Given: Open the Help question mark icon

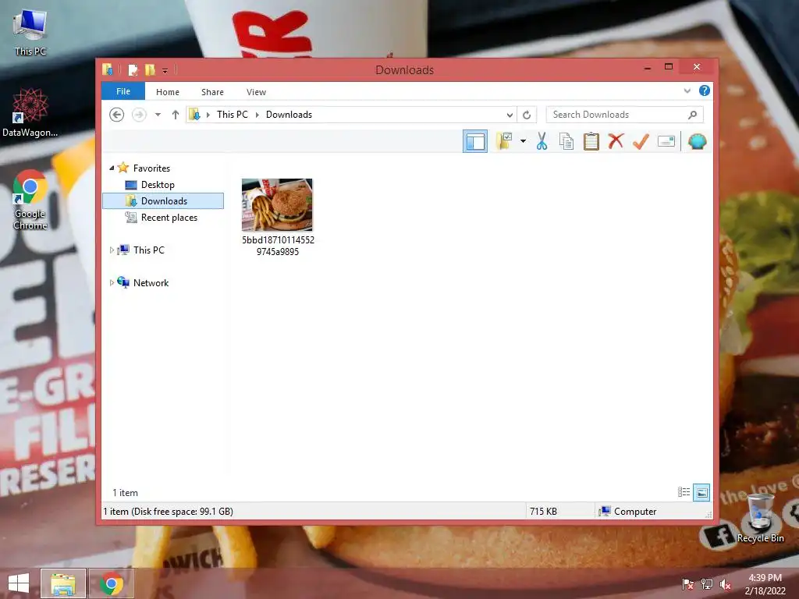Looking at the screenshot, I should click(x=705, y=90).
